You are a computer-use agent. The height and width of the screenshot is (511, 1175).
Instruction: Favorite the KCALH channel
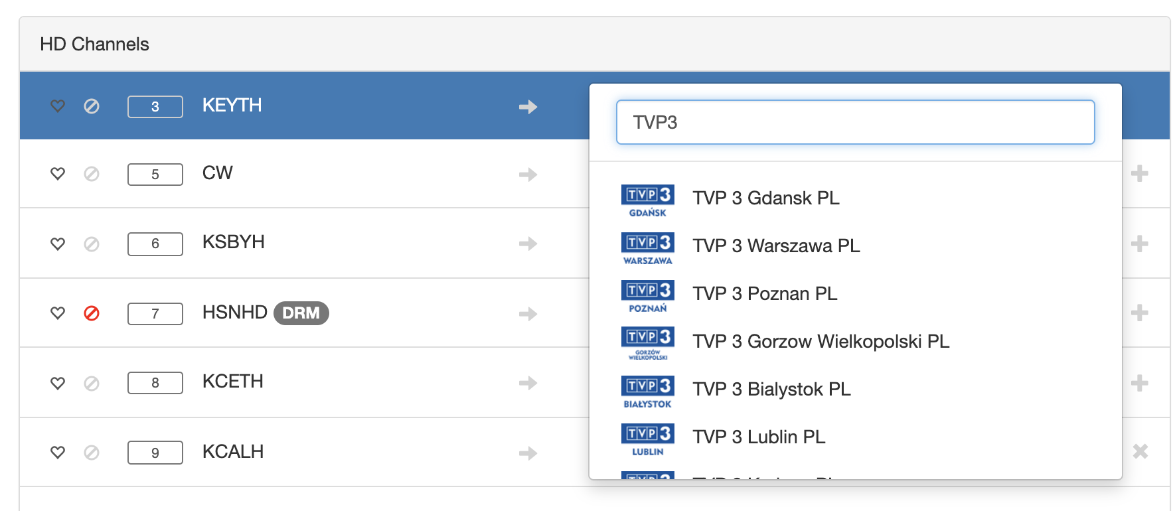(58, 453)
